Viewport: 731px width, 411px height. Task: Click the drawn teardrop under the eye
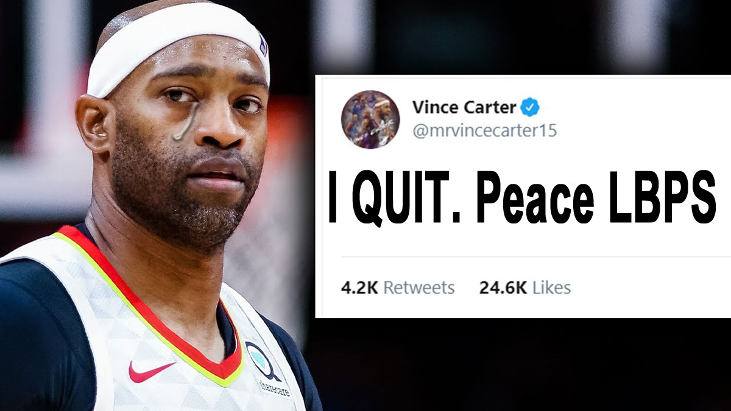click(185, 121)
